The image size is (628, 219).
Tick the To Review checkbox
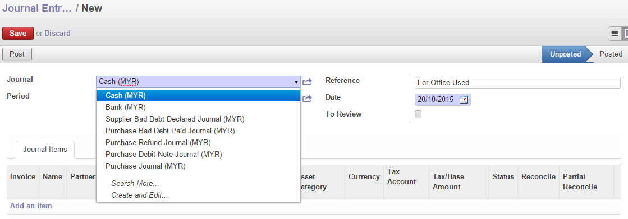pos(418,114)
